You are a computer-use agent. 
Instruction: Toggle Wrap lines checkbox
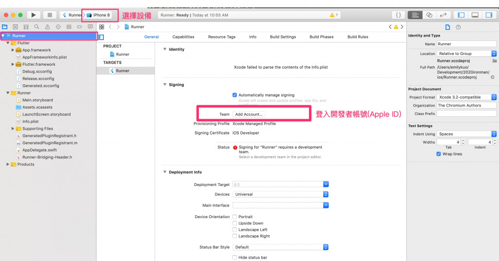439,154
